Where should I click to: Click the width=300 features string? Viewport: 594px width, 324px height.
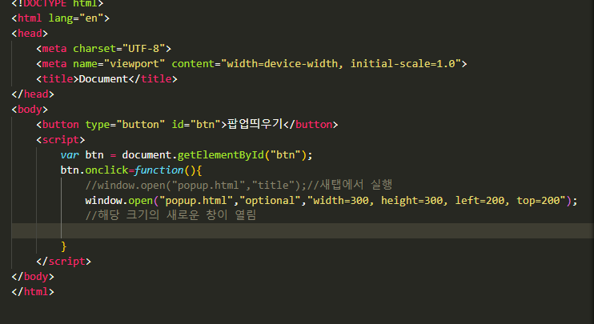click(x=340, y=200)
